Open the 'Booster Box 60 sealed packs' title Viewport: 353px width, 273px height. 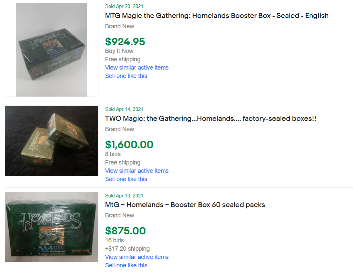(x=185, y=205)
